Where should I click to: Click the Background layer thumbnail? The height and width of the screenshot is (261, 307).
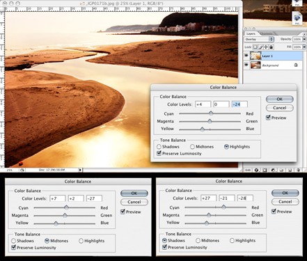click(x=255, y=65)
